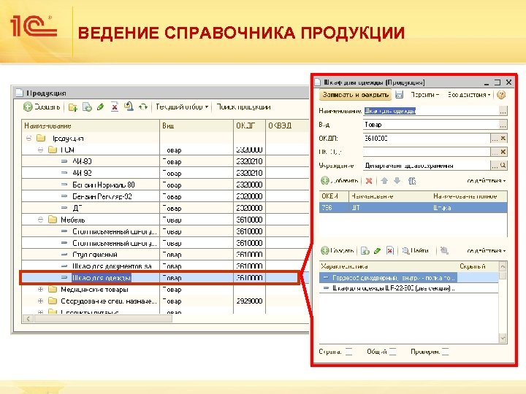
Task: Open the Перейти menu
Action: click(424, 95)
